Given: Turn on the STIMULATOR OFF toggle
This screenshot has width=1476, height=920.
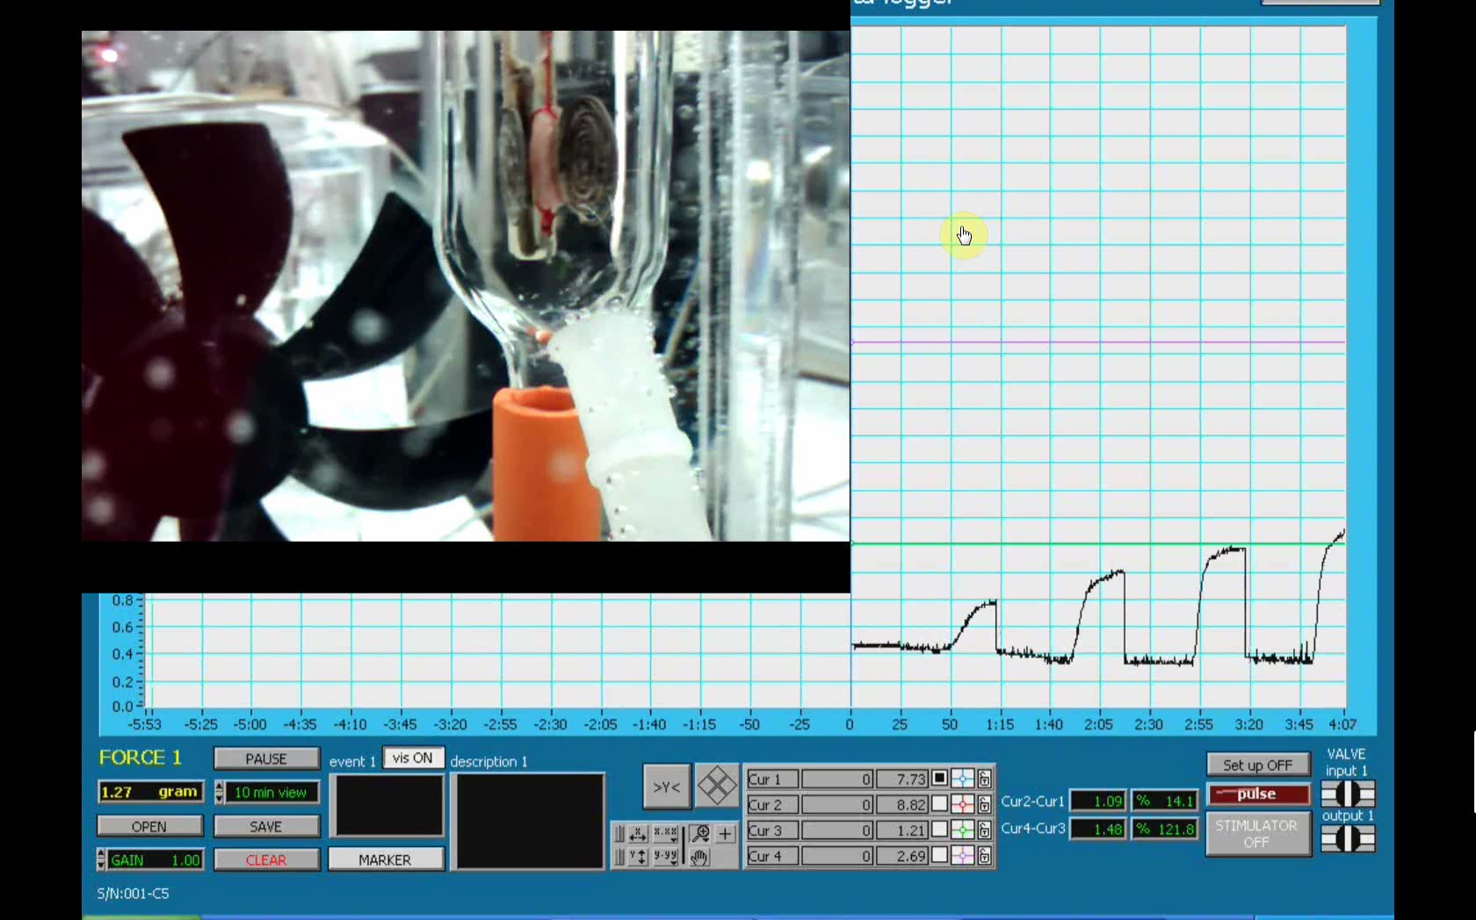Looking at the screenshot, I should click(1256, 834).
